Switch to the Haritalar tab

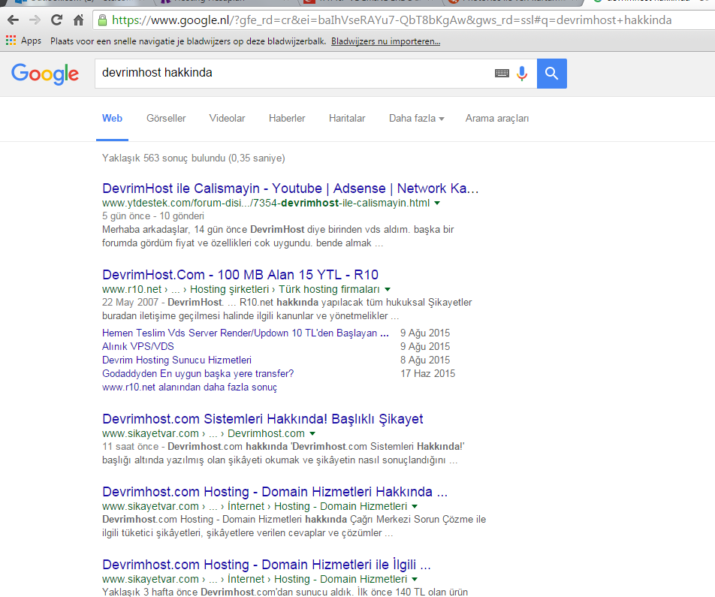tap(347, 118)
